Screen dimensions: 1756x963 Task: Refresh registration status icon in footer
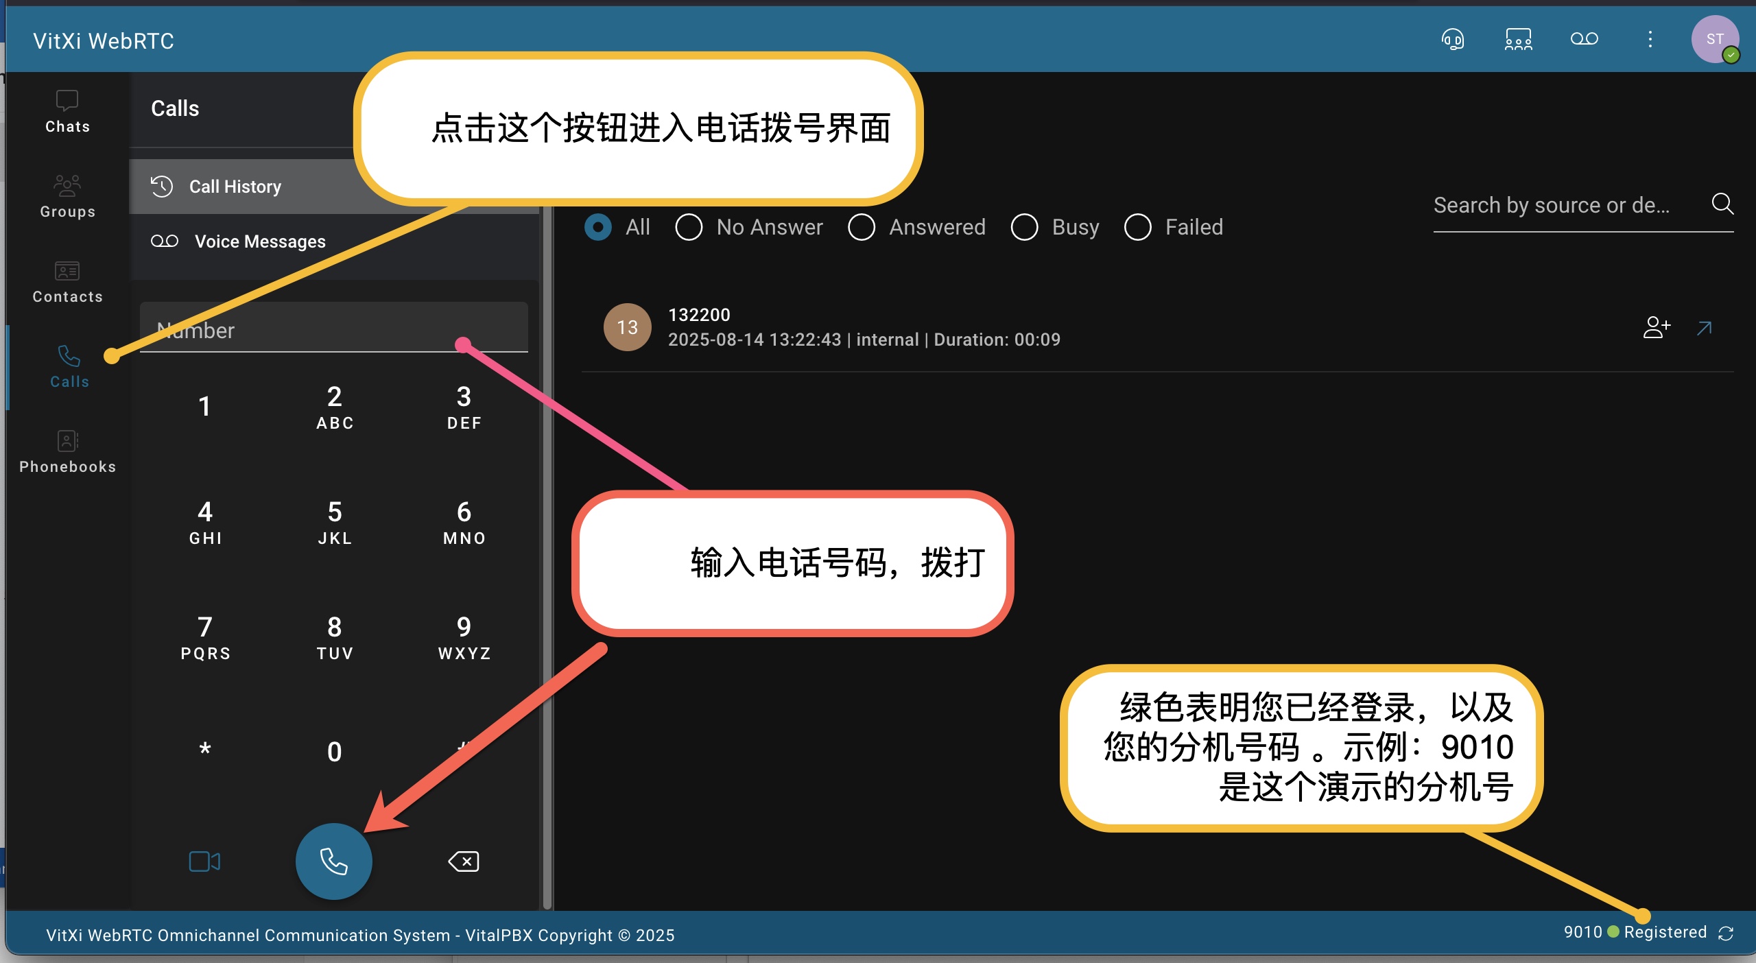(1726, 933)
